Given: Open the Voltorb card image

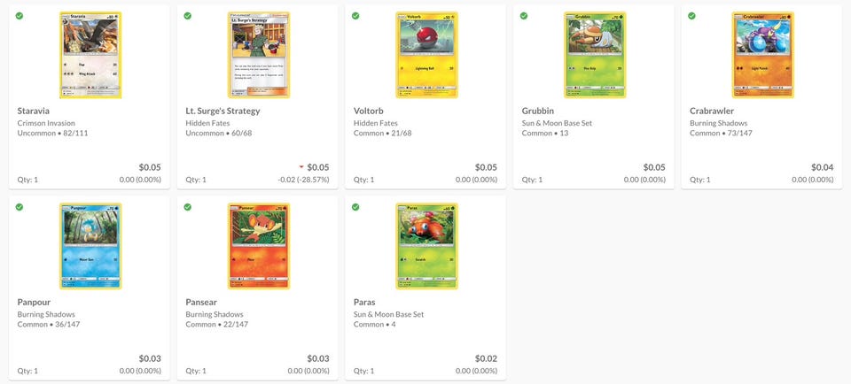Looking at the screenshot, I should pyautogui.click(x=426, y=55).
